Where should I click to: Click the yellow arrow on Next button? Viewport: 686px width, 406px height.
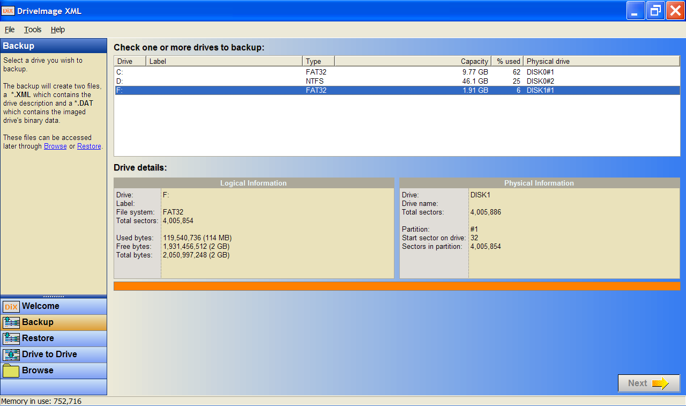[660, 383]
